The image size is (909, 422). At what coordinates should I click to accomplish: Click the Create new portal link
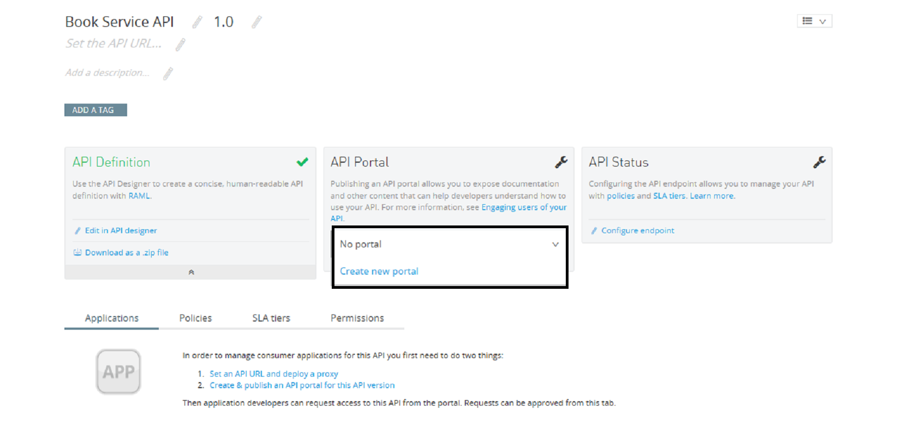click(379, 271)
